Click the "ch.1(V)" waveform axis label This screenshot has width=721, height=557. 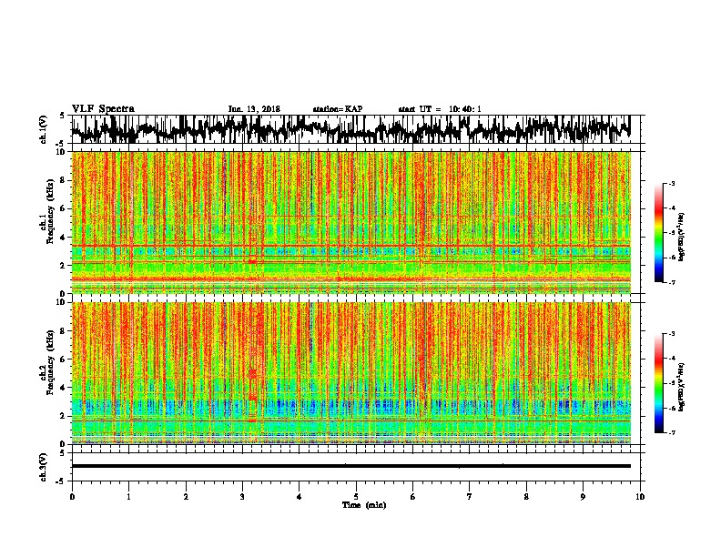tap(44, 129)
